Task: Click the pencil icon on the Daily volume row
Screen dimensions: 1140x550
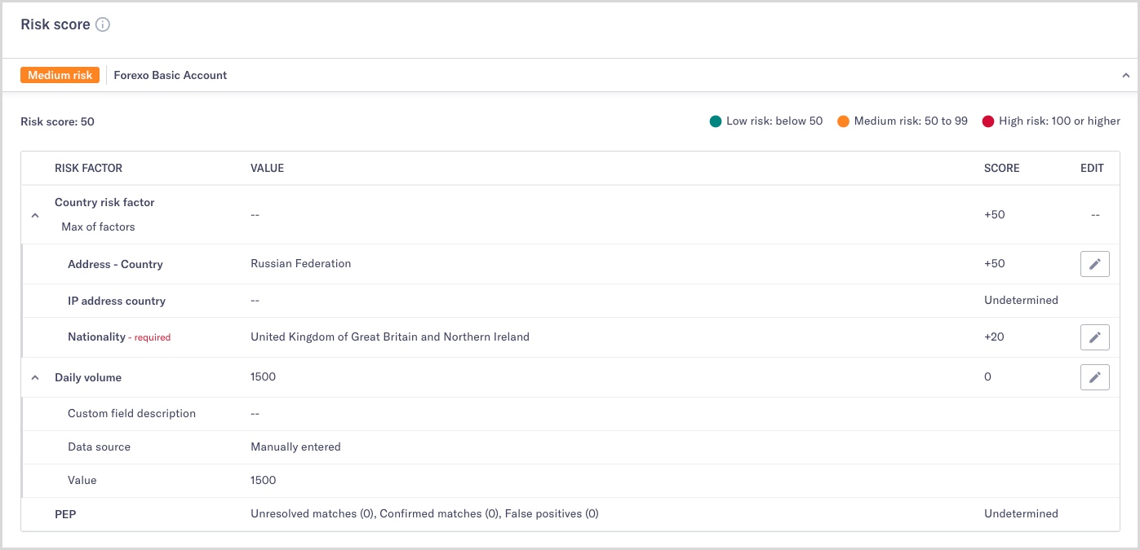Action: coord(1094,376)
